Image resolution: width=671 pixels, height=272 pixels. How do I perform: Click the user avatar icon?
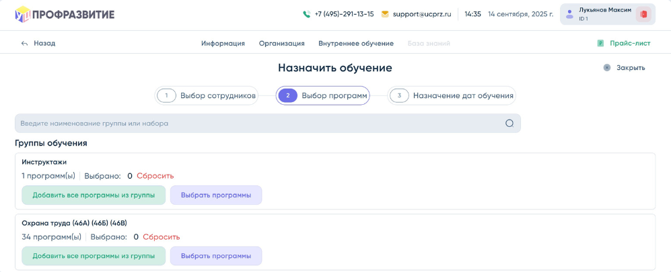(570, 14)
